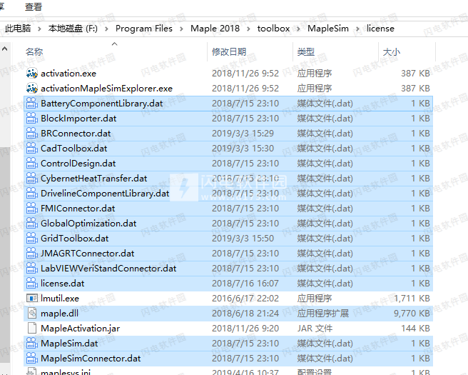Click the DrivelineComponentLibrary.dat file name
468x375 pixels.
click(x=105, y=194)
